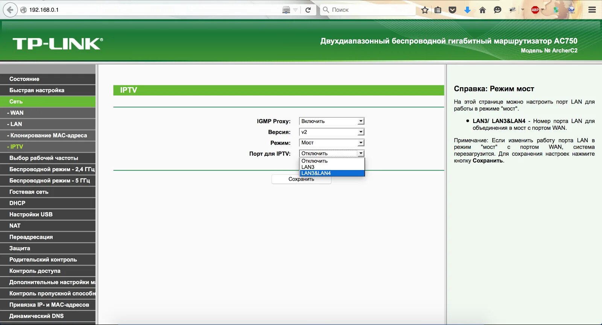Go to the browser home page icon
Image resolution: width=602 pixels, height=325 pixels.
tap(482, 10)
